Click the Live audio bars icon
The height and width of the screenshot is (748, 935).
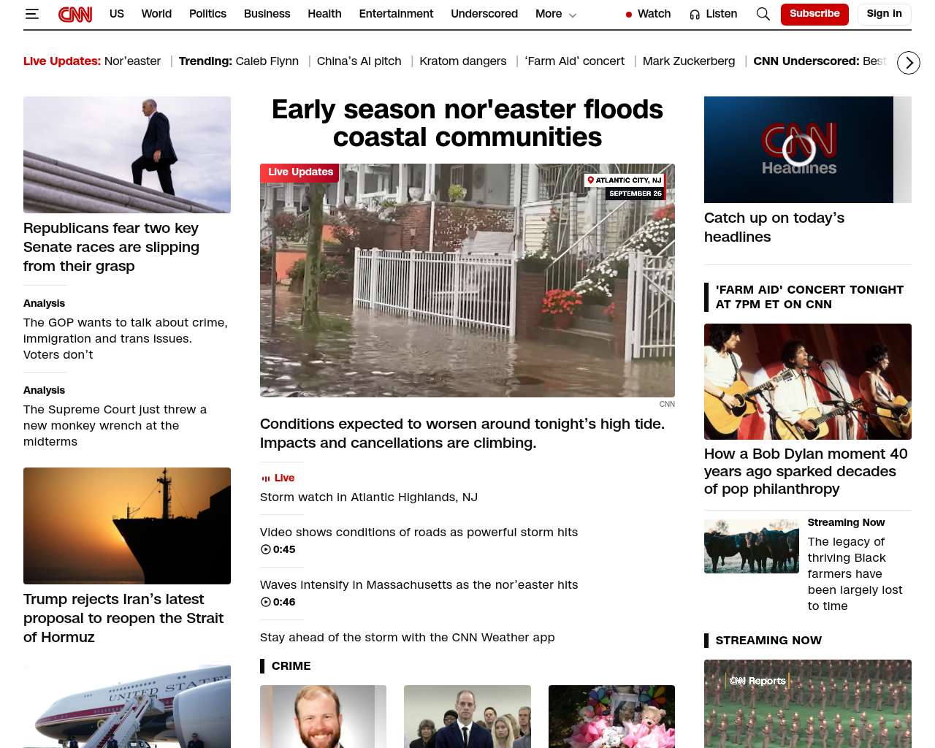266,478
